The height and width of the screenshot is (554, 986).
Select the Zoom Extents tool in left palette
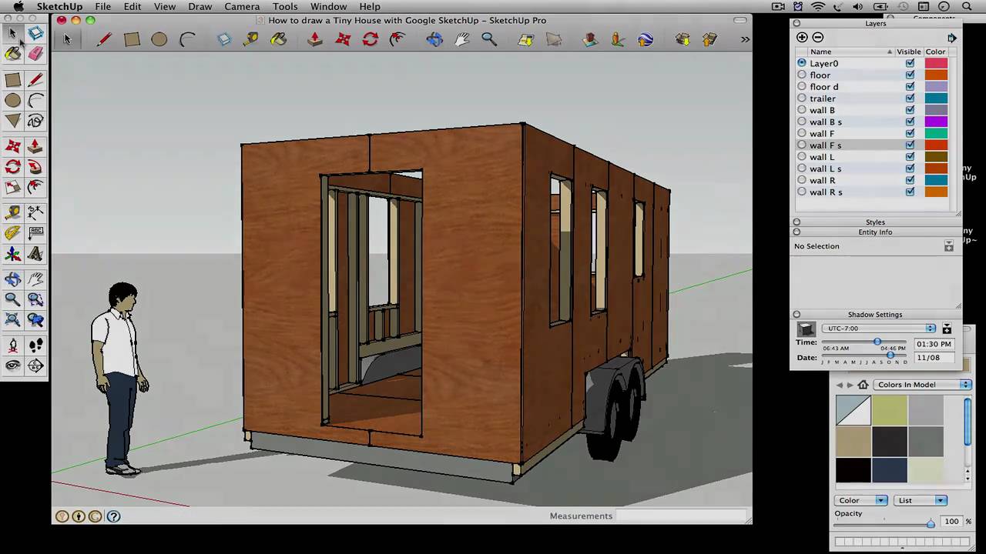13,320
